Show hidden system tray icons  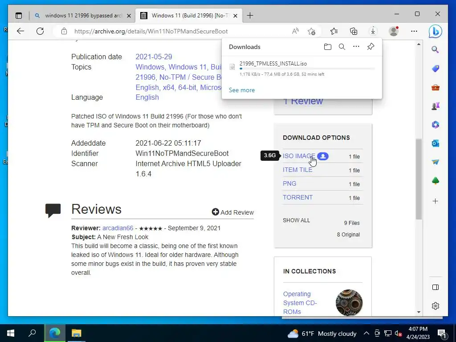(366, 333)
